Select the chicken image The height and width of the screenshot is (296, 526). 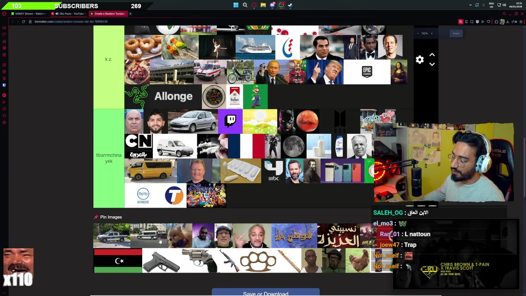pyautogui.click(x=358, y=261)
